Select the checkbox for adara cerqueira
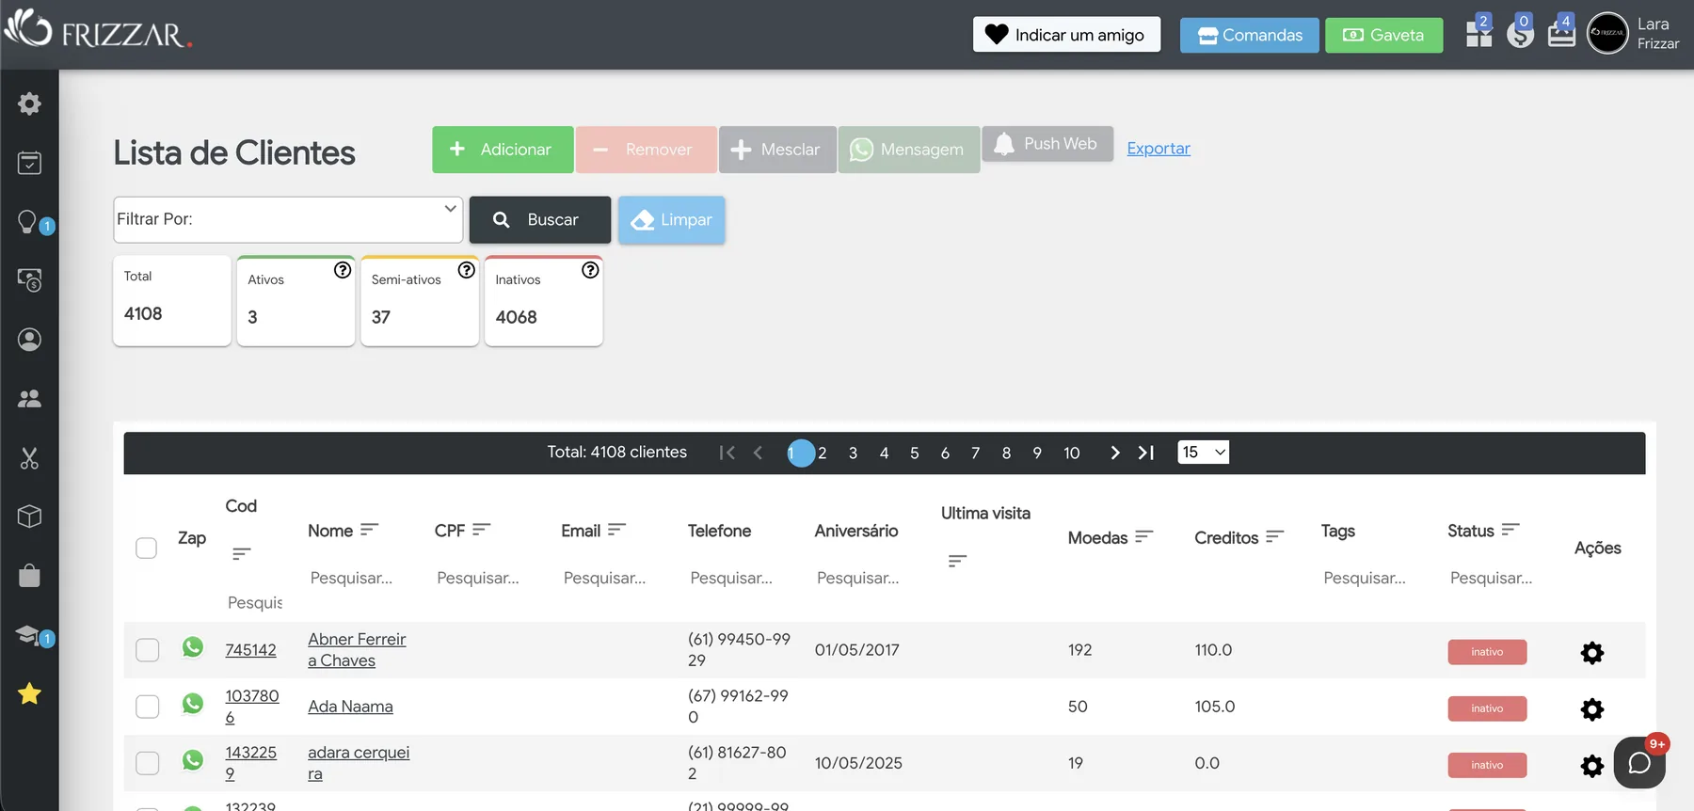The width and height of the screenshot is (1694, 811). point(147,763)
